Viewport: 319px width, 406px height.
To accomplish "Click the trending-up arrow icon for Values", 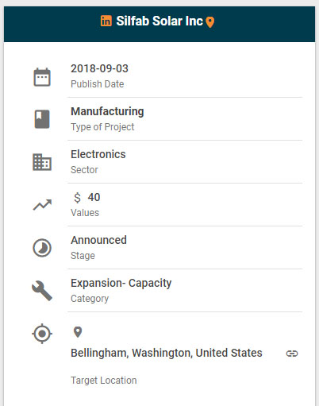I will (42, 205).
